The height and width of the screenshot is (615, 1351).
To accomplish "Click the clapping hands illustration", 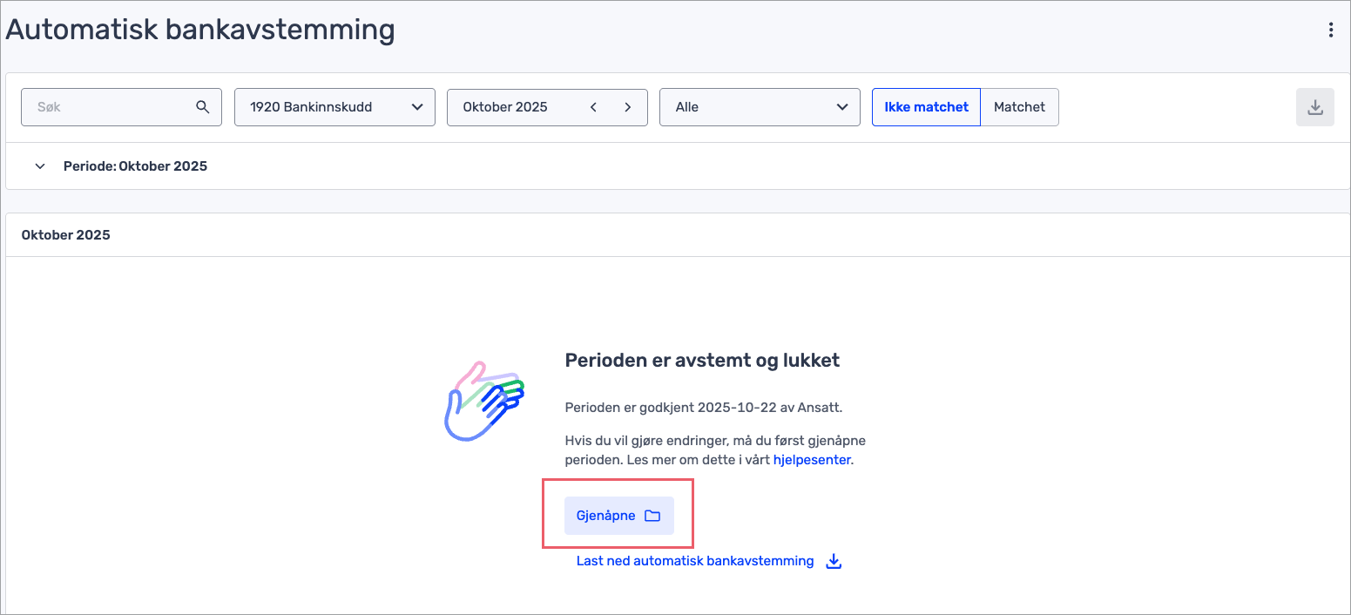I will [483, 400].
